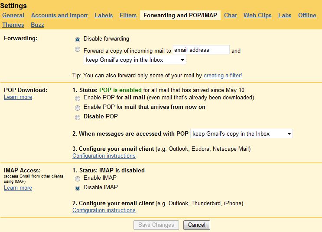Switch to the Filters tab
Image resolution: width=322 pixels, height=232 pixels.
click(x=128, y=16)
